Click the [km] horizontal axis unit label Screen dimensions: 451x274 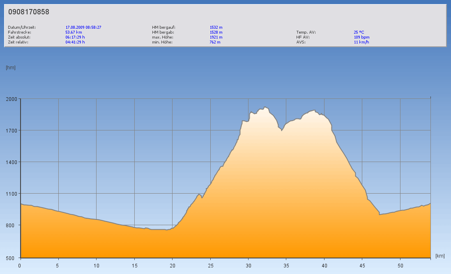tap(440, 256)
